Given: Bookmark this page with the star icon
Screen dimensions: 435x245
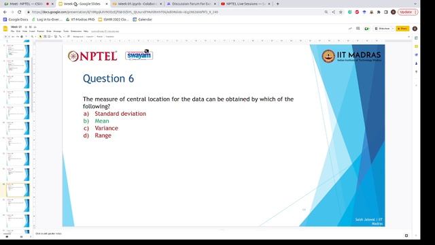Looking at the screenshot, I should [341, 12].
